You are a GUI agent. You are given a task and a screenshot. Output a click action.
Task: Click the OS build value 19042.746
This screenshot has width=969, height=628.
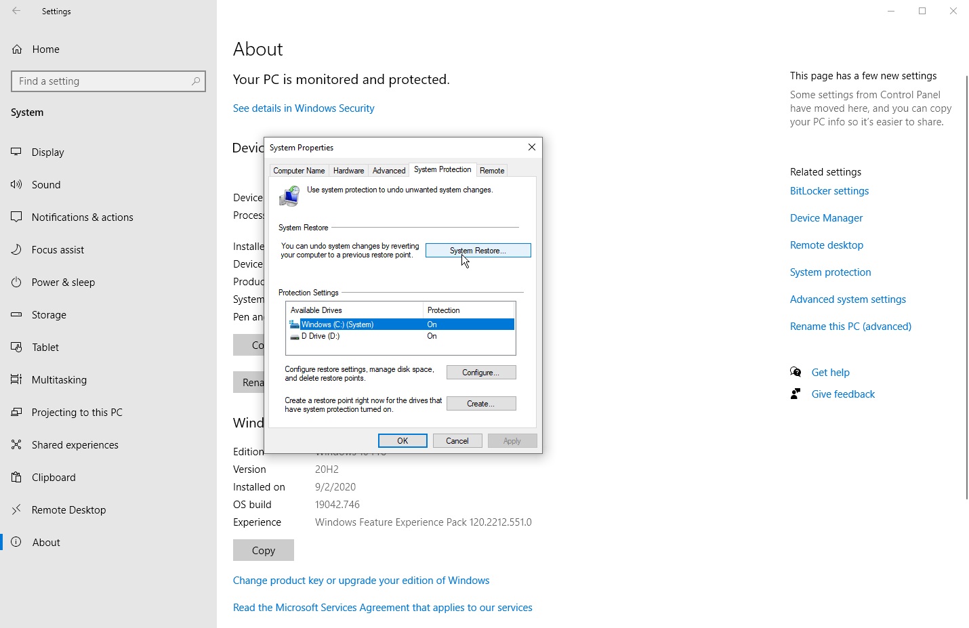[337, 505]
